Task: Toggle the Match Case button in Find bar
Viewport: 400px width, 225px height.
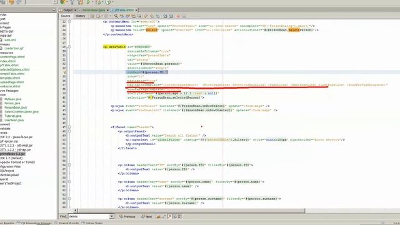Action: click(169, 217)
